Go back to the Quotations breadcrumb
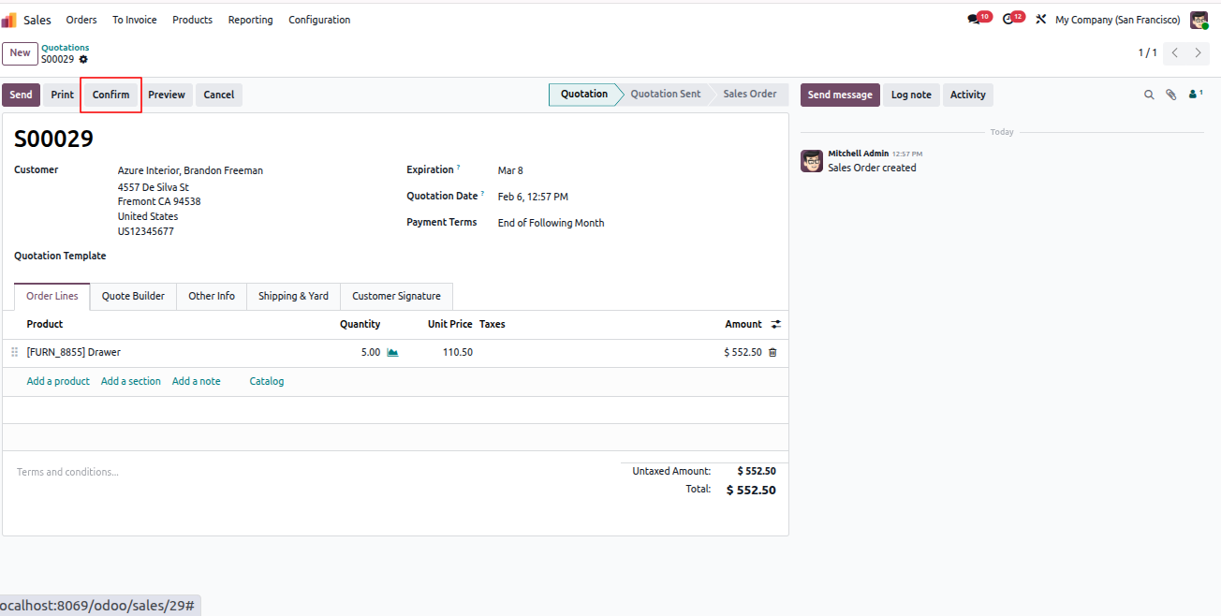Image resolution: width=1221 pixels, height=616 pixels. (x=66, y=48)
